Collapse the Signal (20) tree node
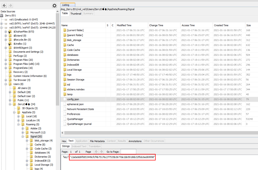258x170 pixels. coord(22,137)
